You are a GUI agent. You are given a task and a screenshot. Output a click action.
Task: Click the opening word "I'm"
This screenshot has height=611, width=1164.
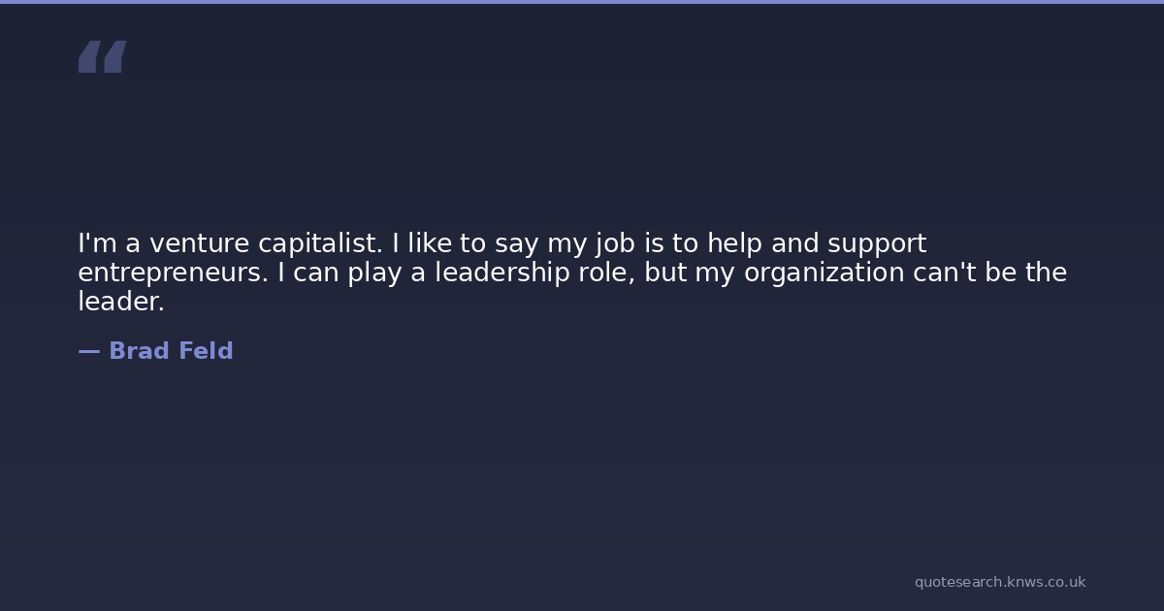click(96, 243)
